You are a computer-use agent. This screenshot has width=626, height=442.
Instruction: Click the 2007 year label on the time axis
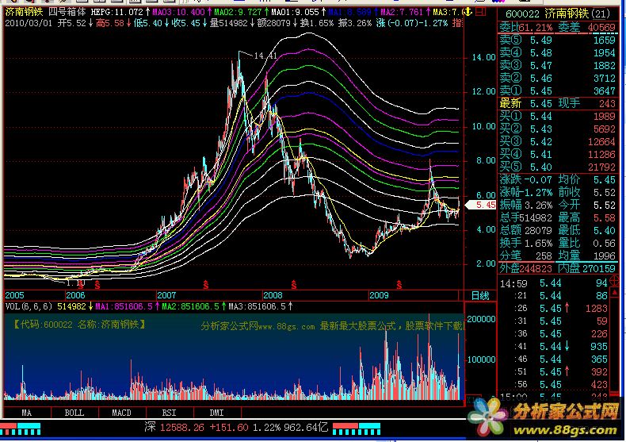pyautogui.click(x=166, y=295)
